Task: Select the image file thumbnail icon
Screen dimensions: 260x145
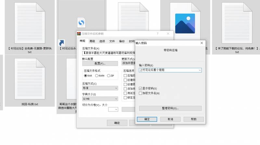Action: point(185,23)
